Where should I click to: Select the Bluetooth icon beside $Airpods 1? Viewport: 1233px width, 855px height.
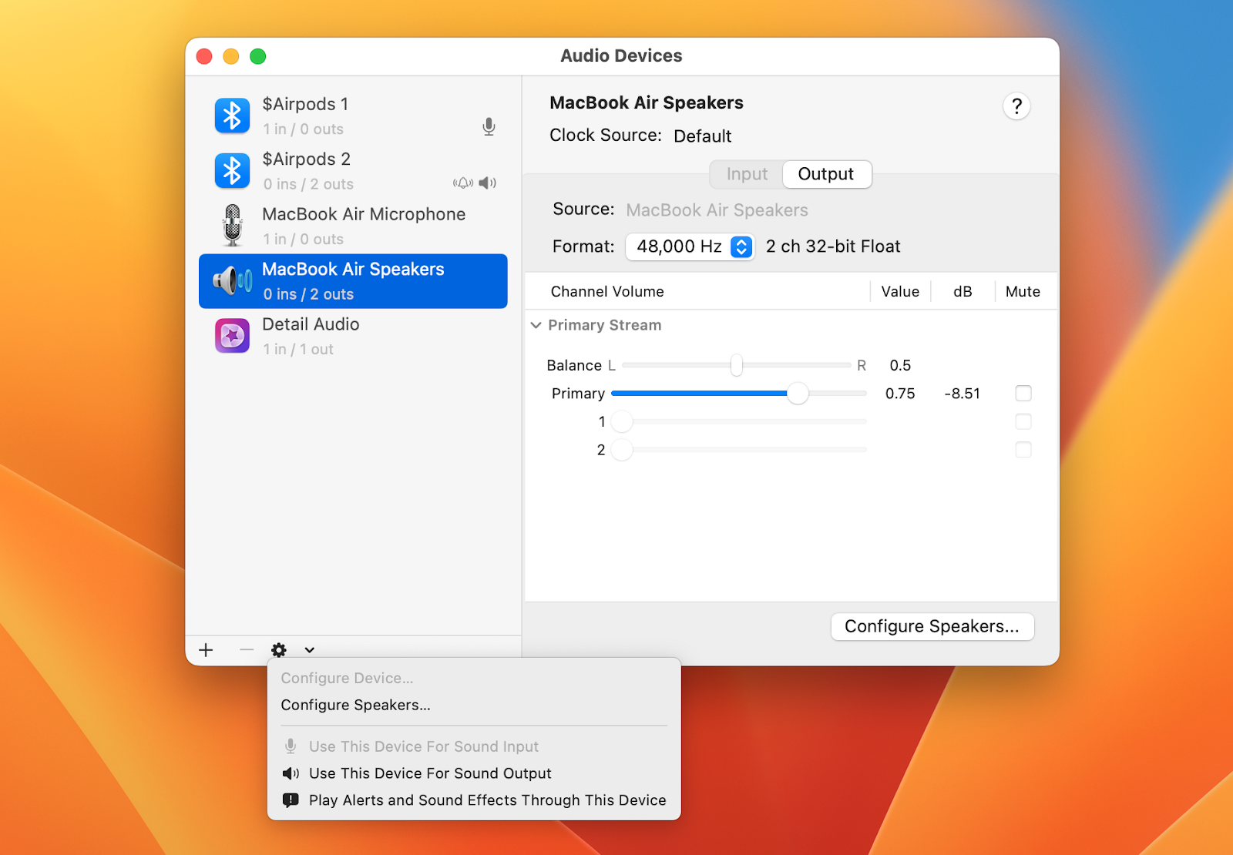(232, 116)
